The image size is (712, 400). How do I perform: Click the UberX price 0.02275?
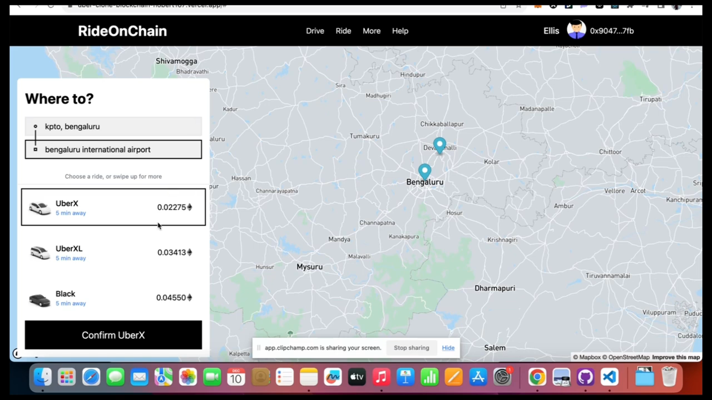tap(171, 207)
